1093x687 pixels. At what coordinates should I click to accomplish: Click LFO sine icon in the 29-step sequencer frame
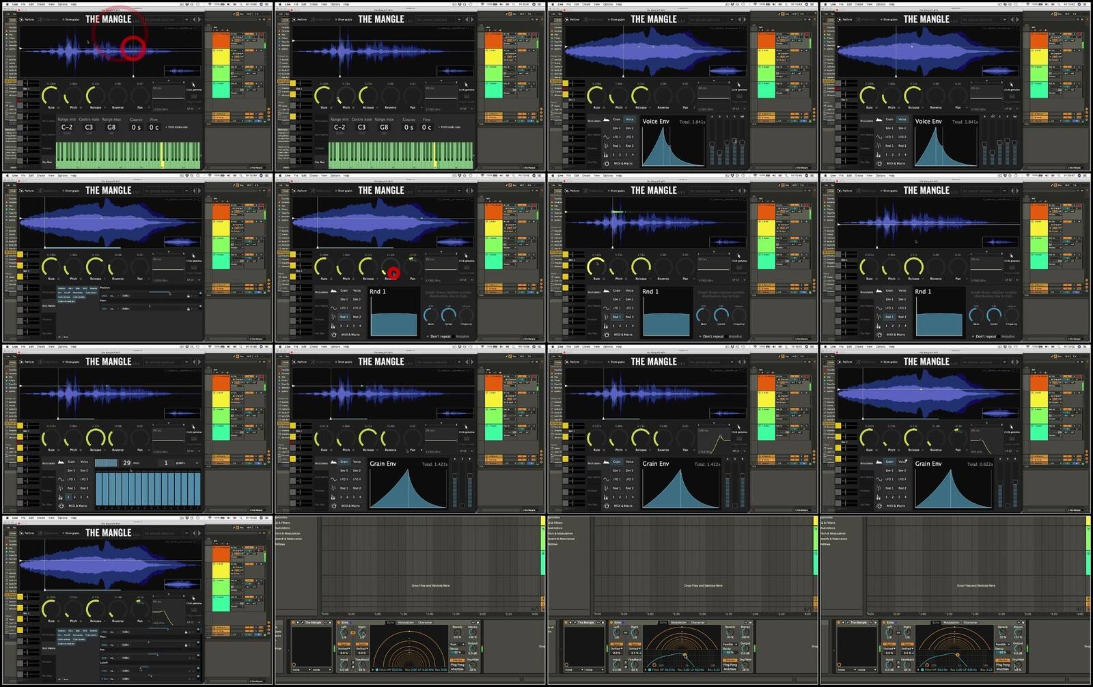[61, 479]
